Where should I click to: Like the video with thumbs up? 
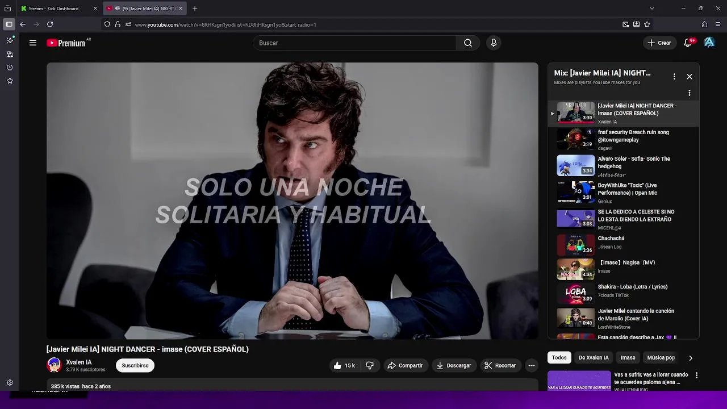(344, 365)
